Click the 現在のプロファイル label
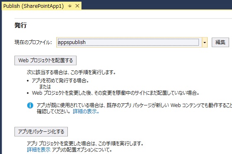This screenshot has height=154, width=232. [x=33, y=42]
